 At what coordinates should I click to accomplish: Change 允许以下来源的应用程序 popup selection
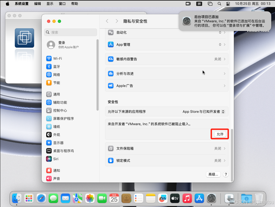point(203,112)
